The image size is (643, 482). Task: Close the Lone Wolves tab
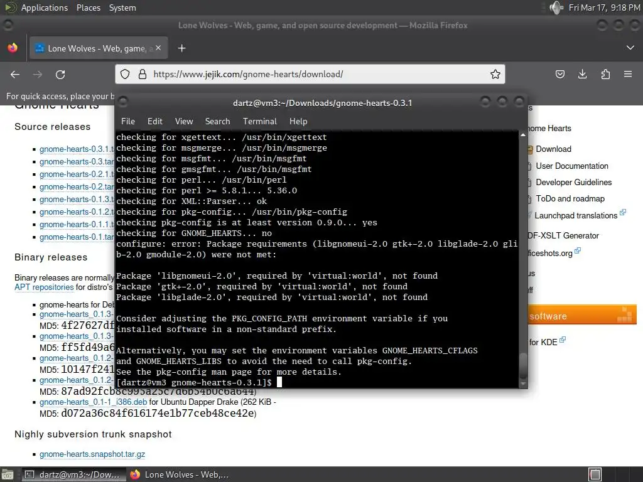(158, 48)
